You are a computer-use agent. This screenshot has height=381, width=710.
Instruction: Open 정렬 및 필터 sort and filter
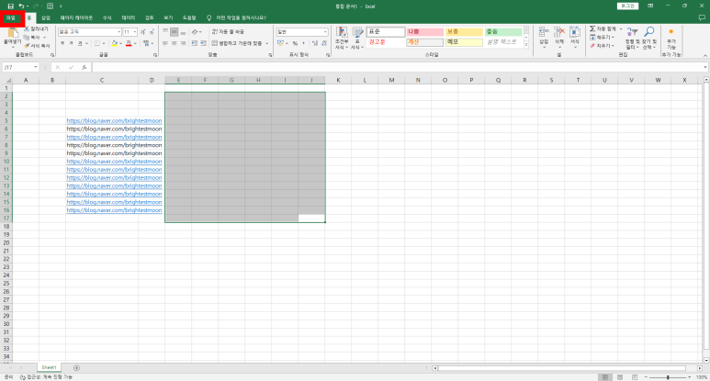633,38
